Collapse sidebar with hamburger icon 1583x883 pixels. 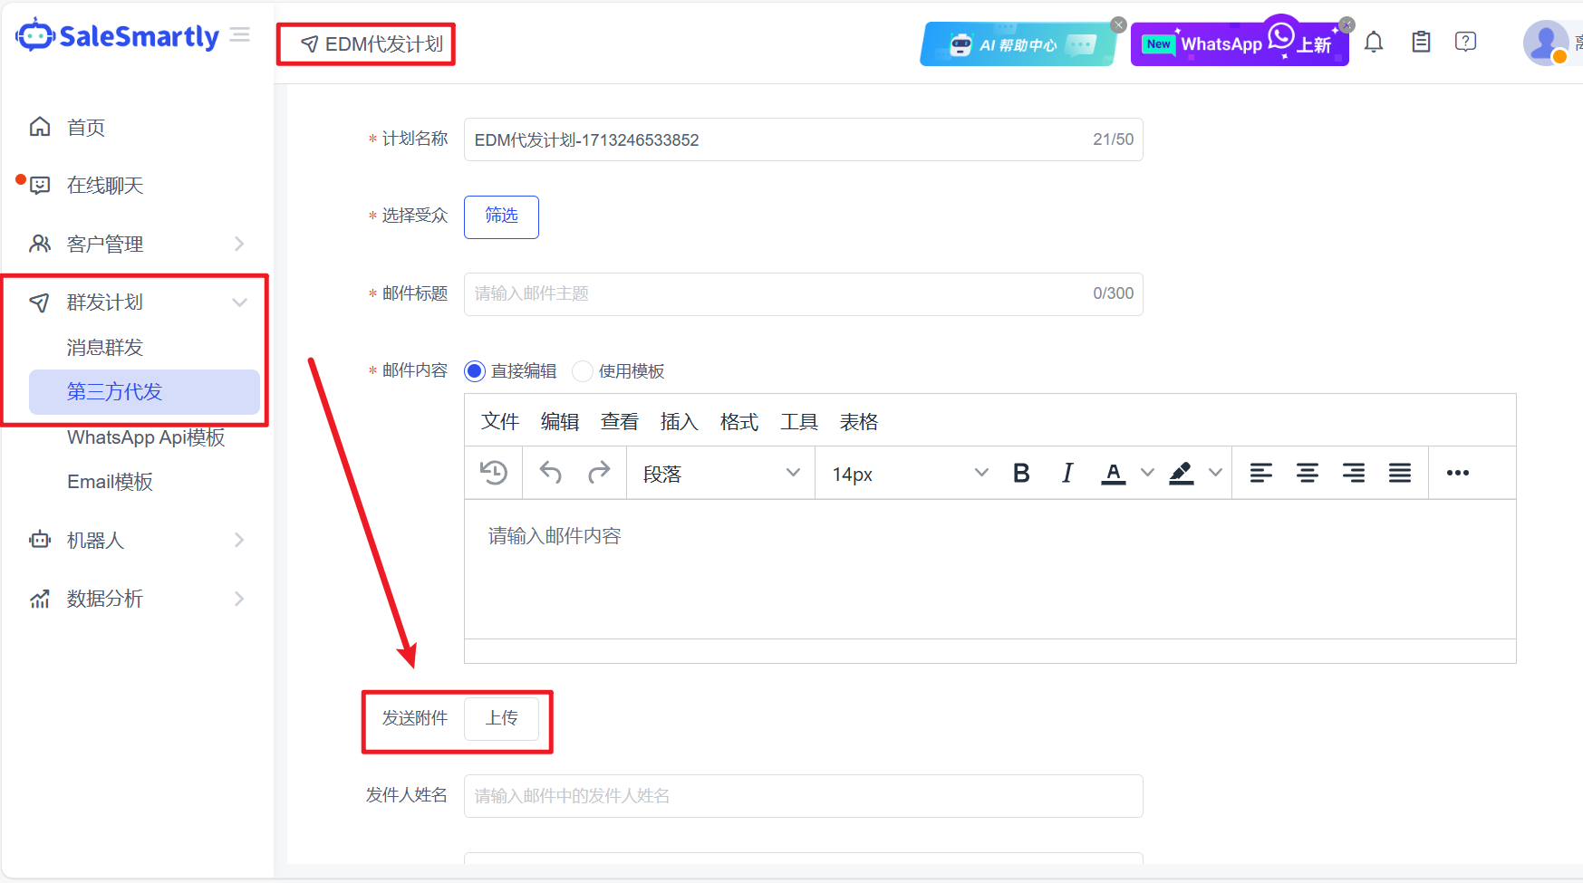point(240,34)
